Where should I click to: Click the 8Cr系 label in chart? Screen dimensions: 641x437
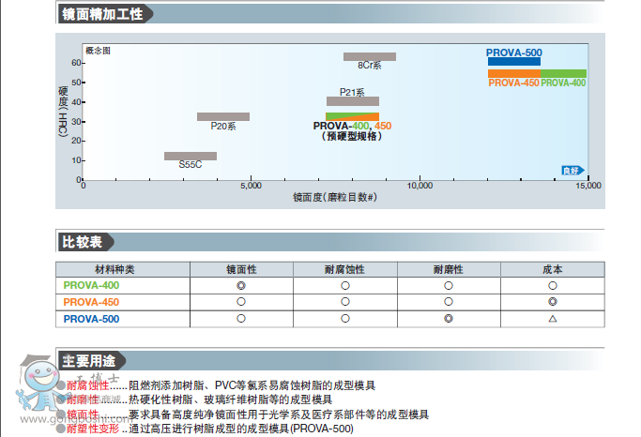[x=370, y=66]
